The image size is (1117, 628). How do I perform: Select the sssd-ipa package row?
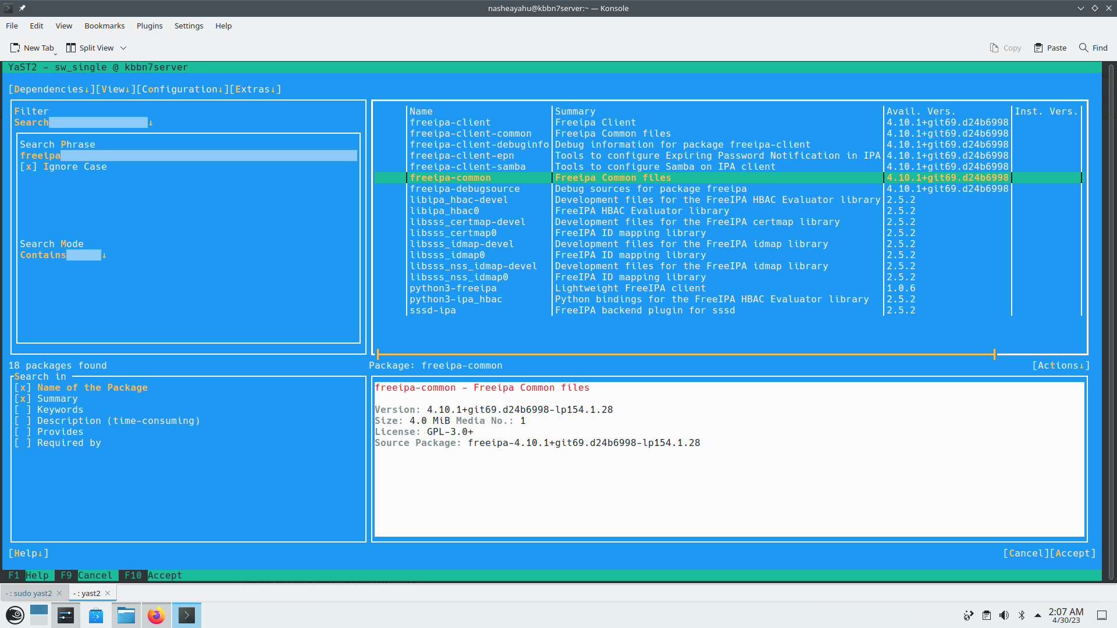[x=433, y=311]
